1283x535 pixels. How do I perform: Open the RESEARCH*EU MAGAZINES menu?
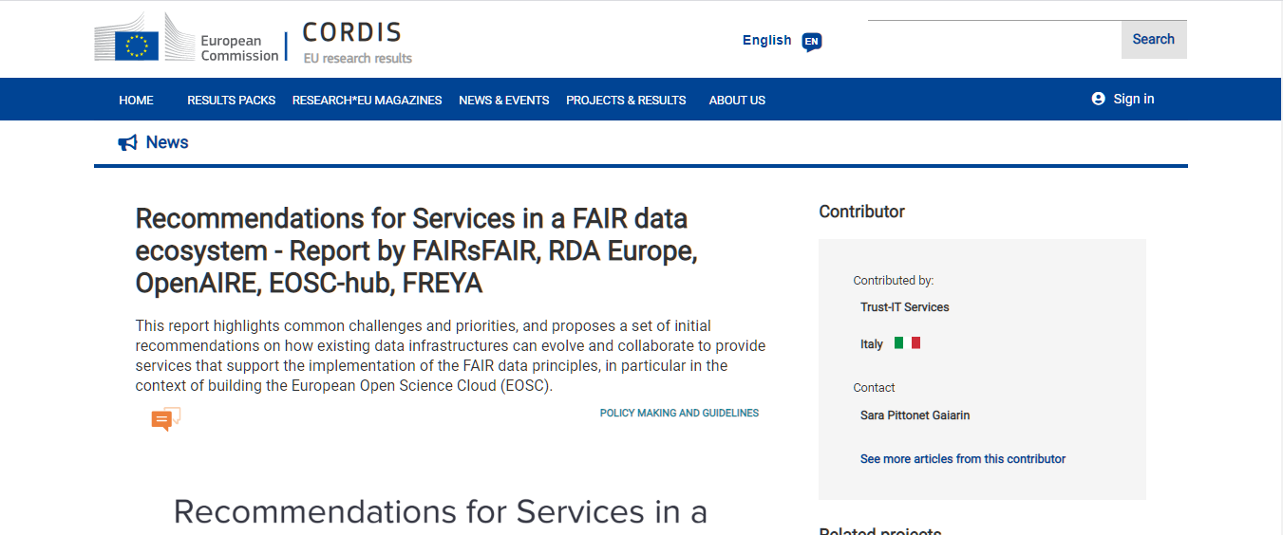367,100
